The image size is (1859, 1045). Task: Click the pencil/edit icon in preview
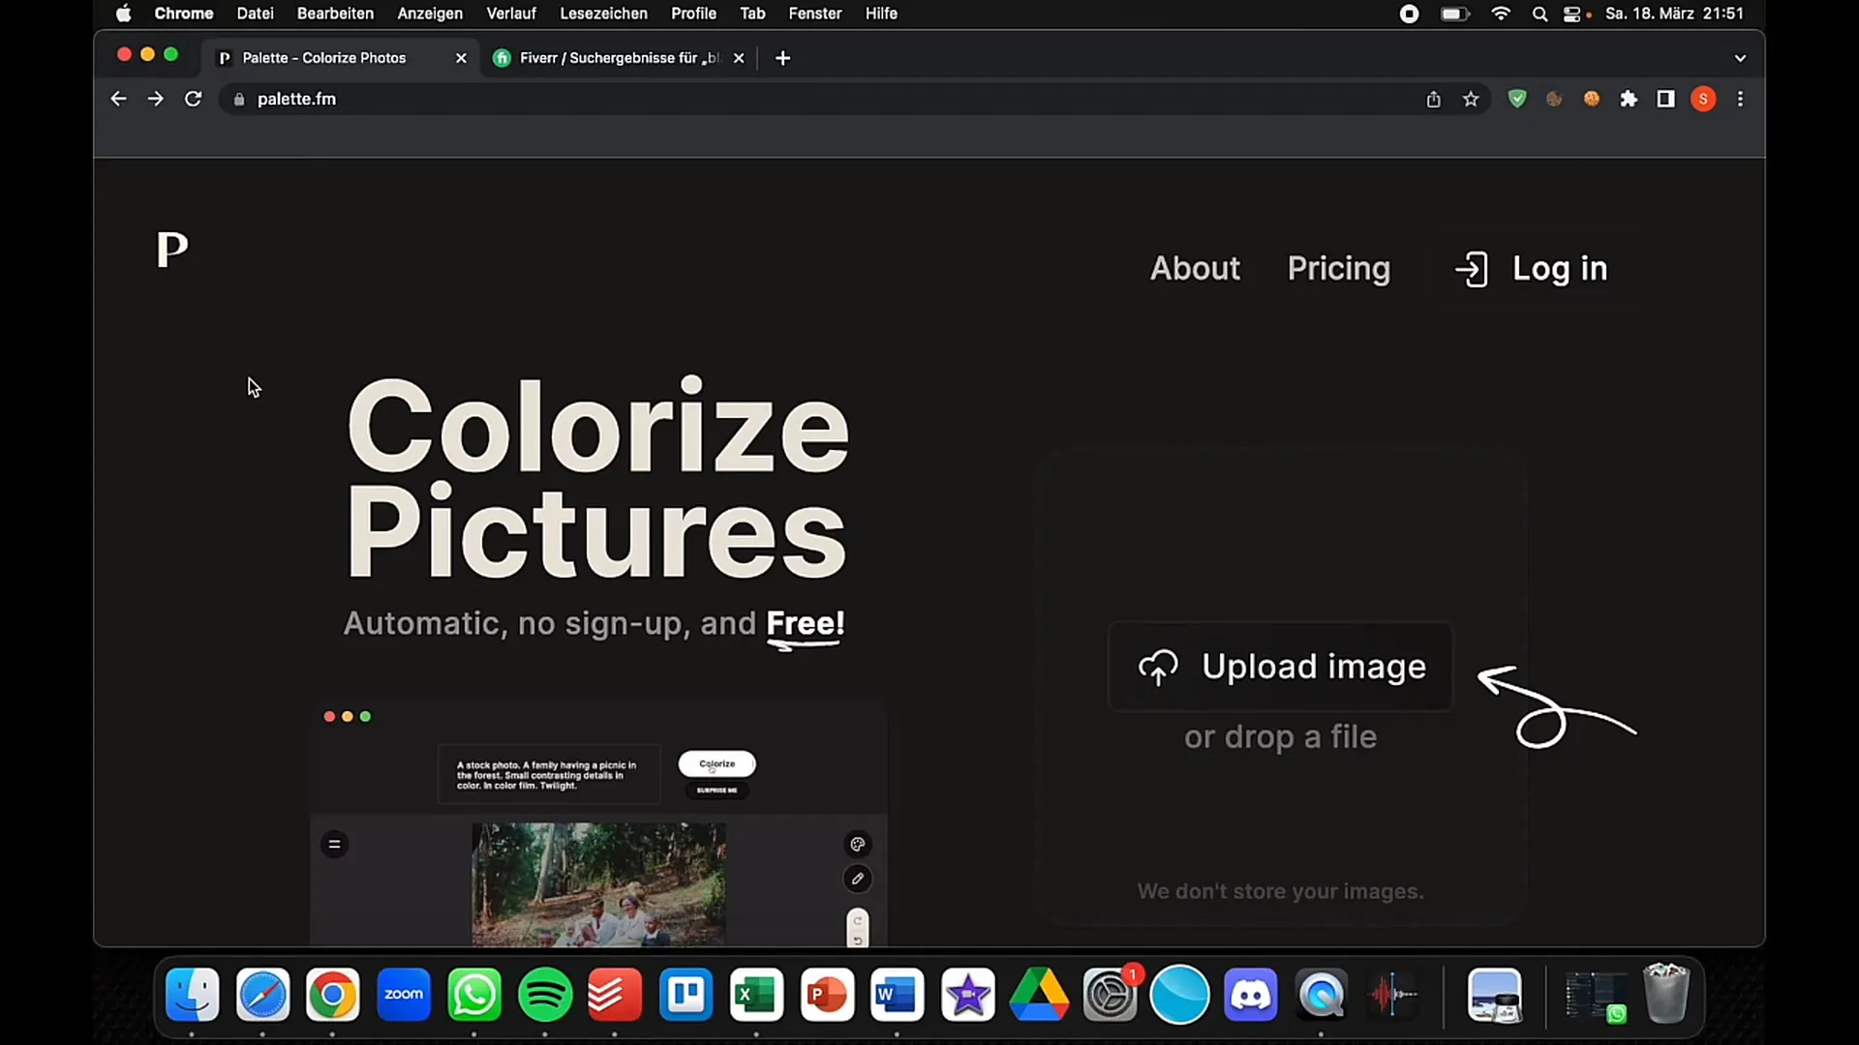click(x=858, y=878)
